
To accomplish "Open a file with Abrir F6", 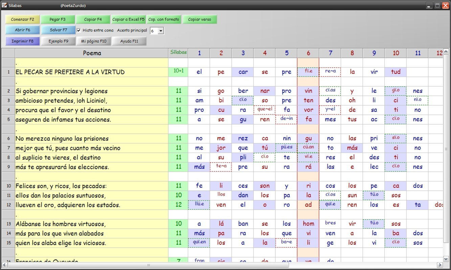I will pos(23,30).
